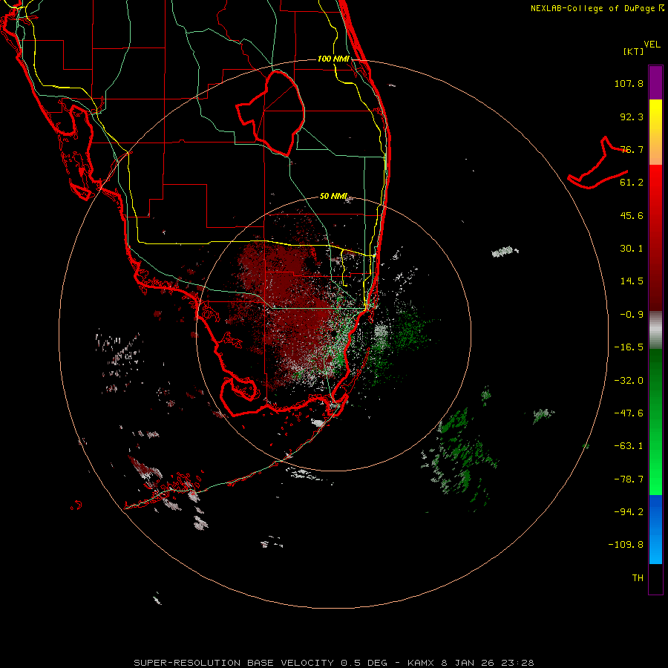Image resolution: width=668 pixels, height=668 pixels.
Task: Click the VEL legend title
Action: tap(652, 45)
